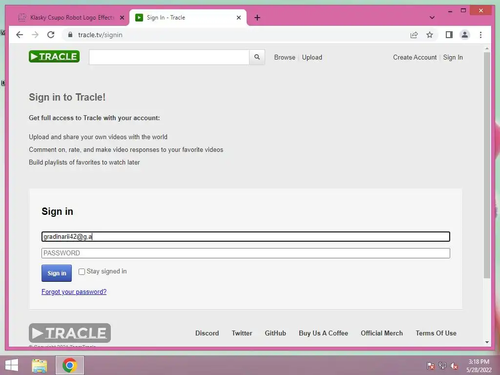
Task: Click the browser forward arrow
Action: click(35, 35)
